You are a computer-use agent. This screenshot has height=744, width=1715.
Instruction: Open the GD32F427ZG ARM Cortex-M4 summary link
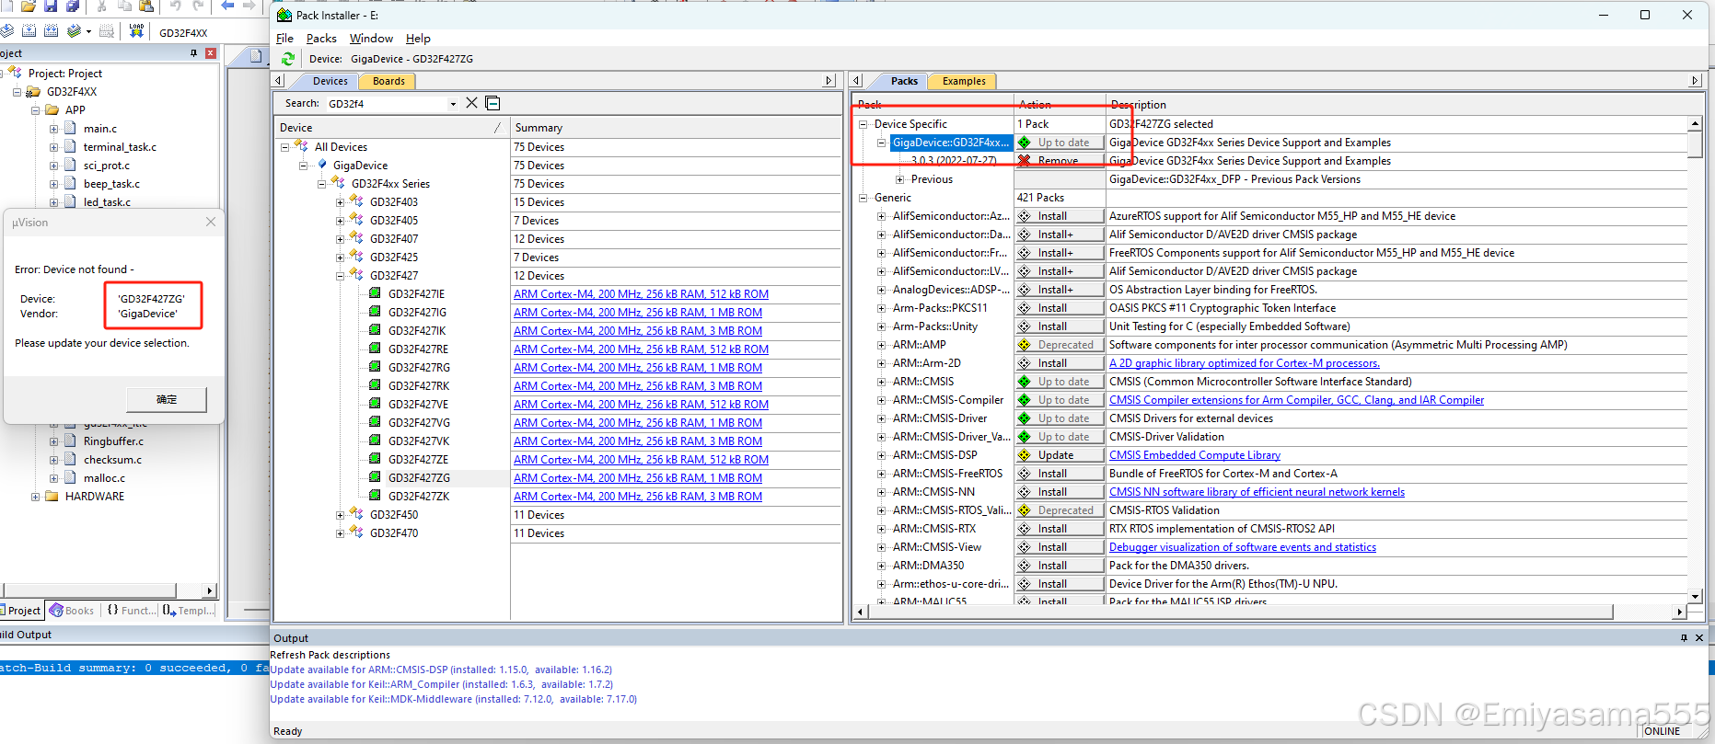(x=638, y=477)
